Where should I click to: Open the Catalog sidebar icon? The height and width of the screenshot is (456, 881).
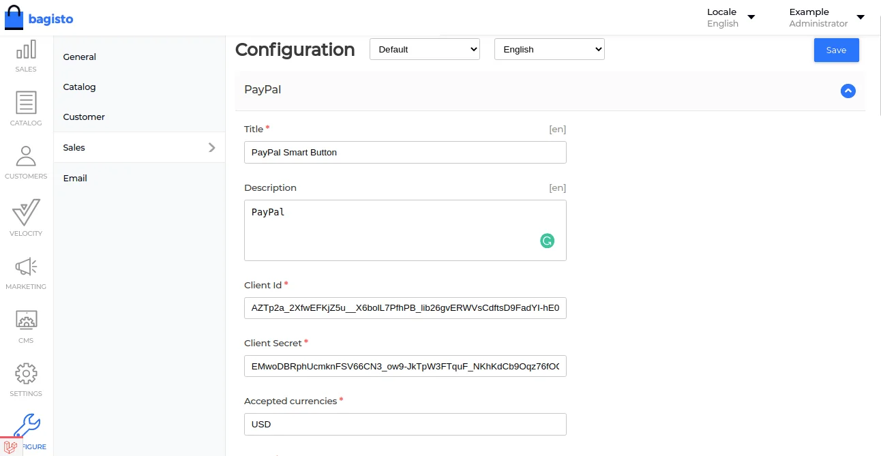pyautogui.click(x=26, y=108)
